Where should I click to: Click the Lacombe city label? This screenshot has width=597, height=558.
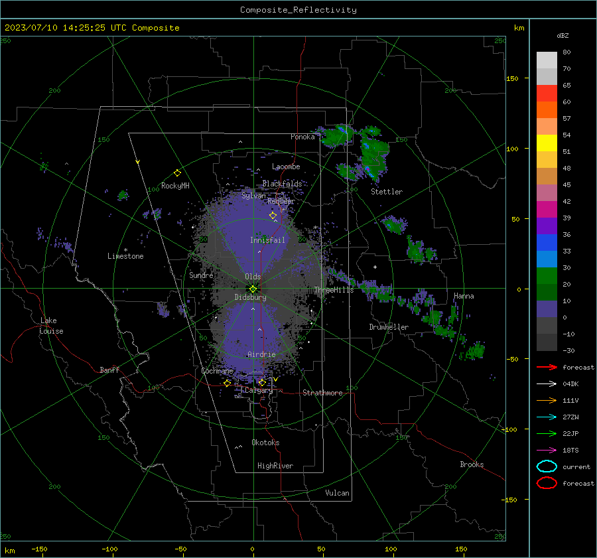coord(286,167)
